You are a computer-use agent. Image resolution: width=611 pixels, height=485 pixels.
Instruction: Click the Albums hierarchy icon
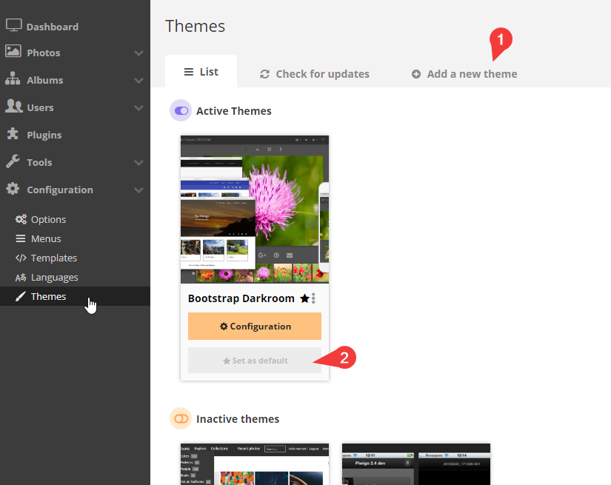(13, 78)
